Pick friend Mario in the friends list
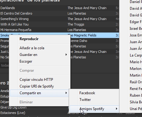 136,62
